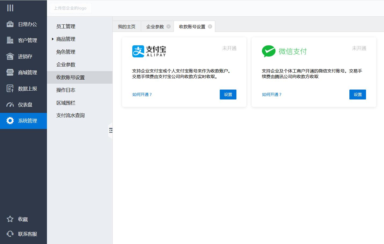Click 设置 button for WeChat Pay
This screenshot has height=244, width=384.
pos(357,94)
